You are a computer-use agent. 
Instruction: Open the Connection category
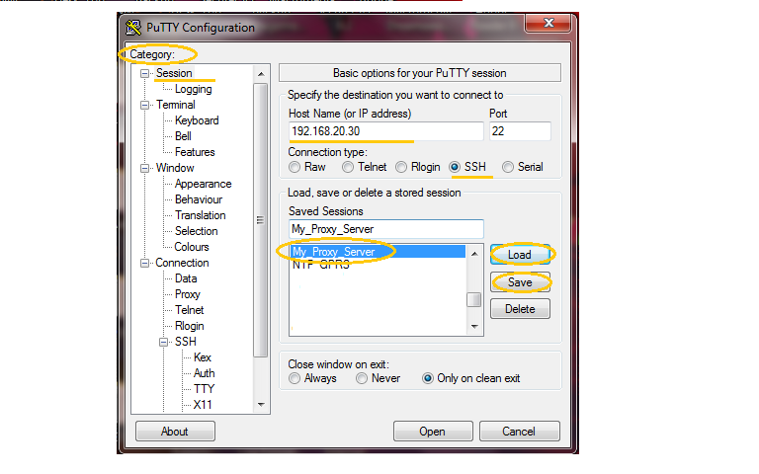pos(182,263)
